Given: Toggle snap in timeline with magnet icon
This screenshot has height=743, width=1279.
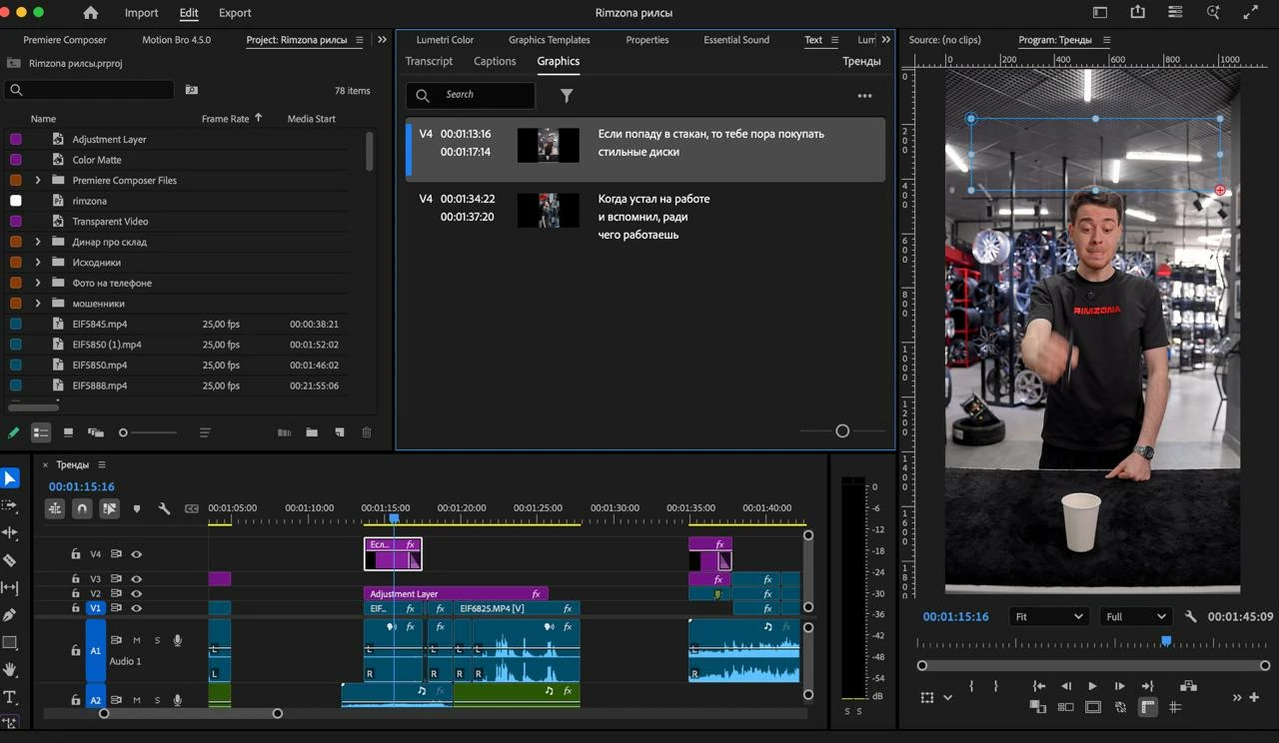Looking at the screenshot, I should [82, 508].
